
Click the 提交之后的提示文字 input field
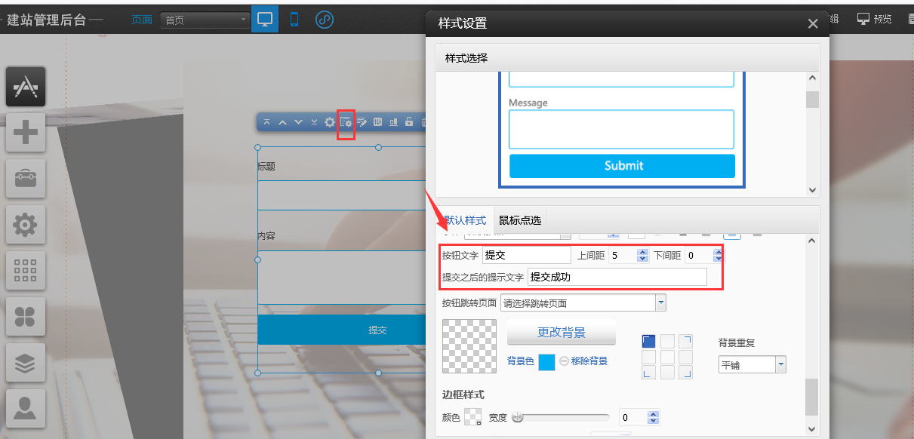[617, 277]
